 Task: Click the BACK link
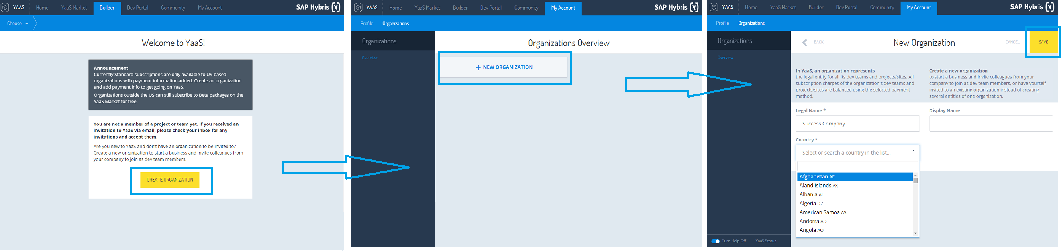point(818,42)
